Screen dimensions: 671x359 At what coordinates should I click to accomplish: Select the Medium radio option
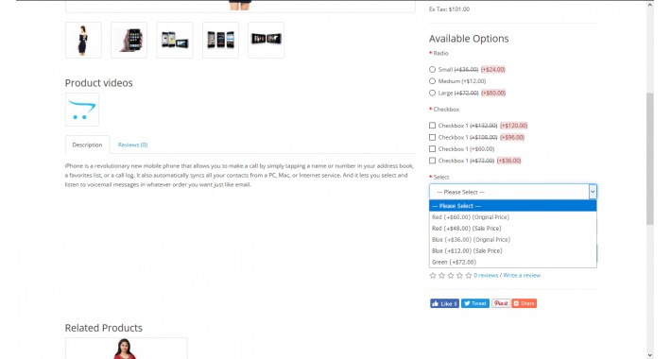[432, 81]
